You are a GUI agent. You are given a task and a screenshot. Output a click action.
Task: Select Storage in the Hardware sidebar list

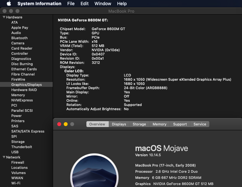[18, 142]
